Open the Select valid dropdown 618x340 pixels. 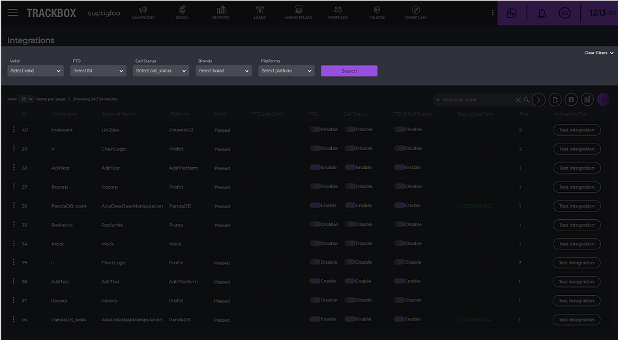click(x=35, y=71)
